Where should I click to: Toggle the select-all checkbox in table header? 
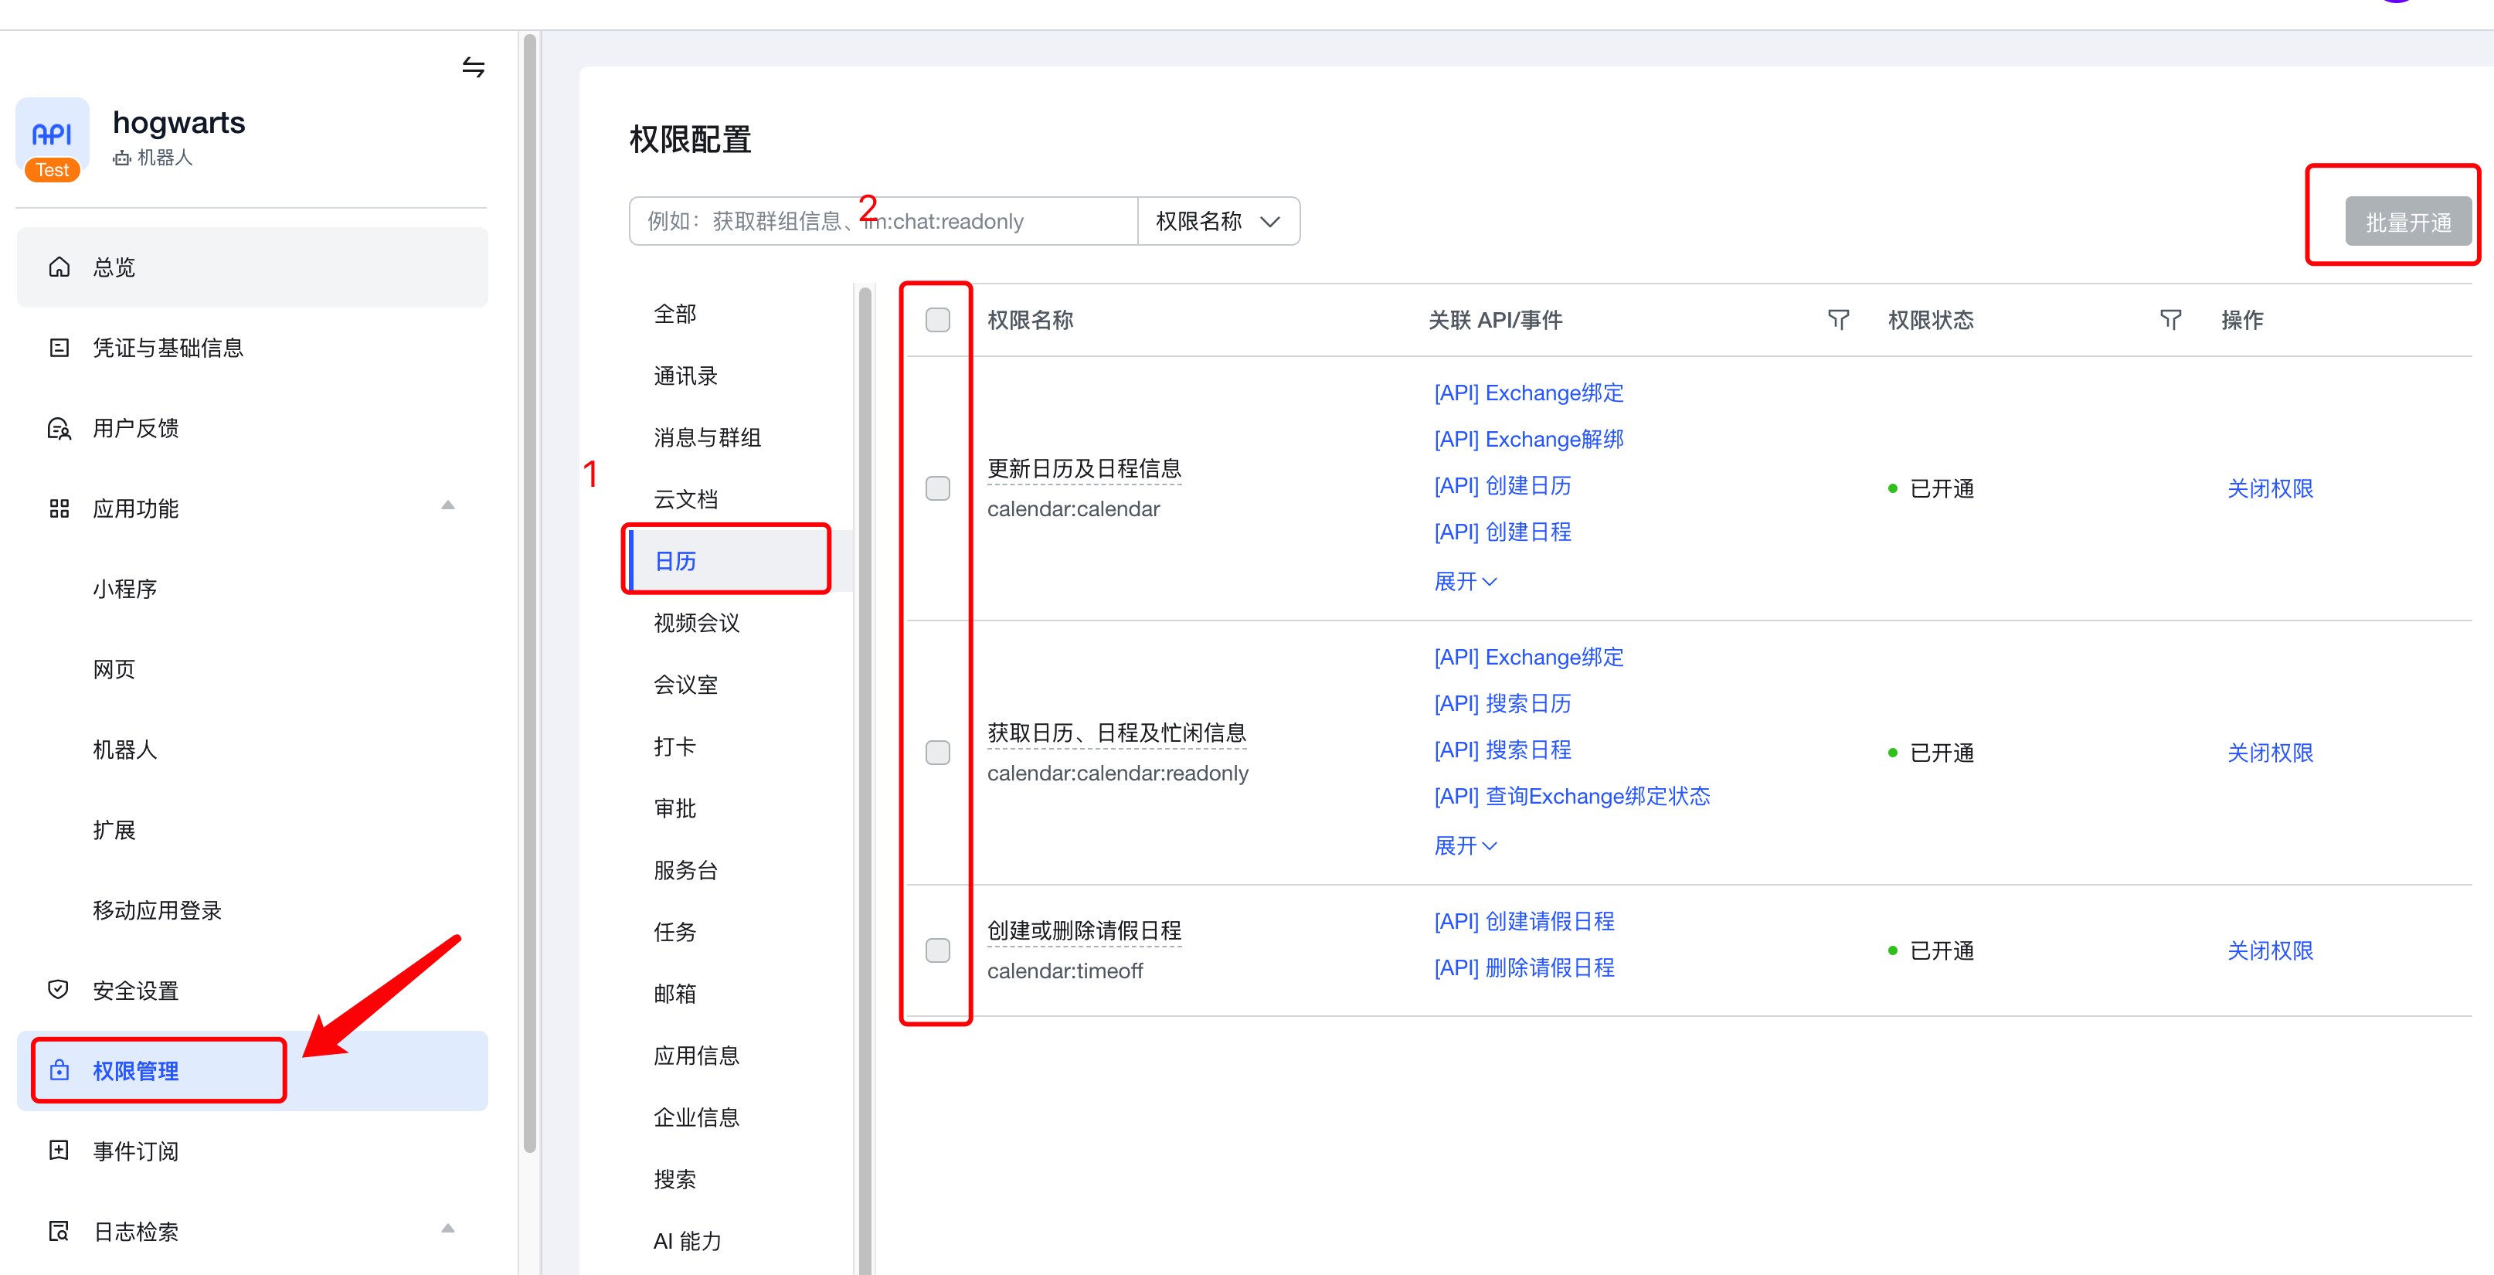(x=937, y=319)
